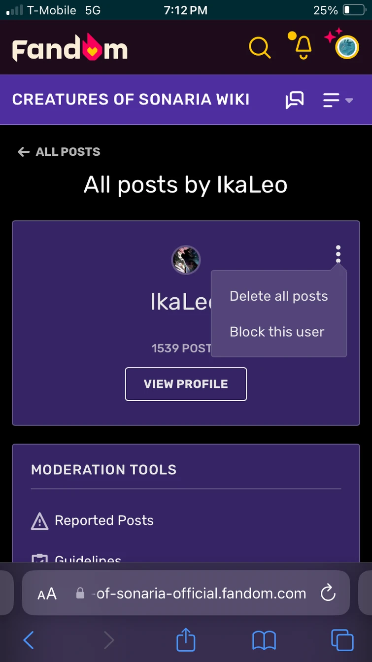372x662 pixels.
Task: Open the Fandom search icon
Action: click(x=259, y=47)
